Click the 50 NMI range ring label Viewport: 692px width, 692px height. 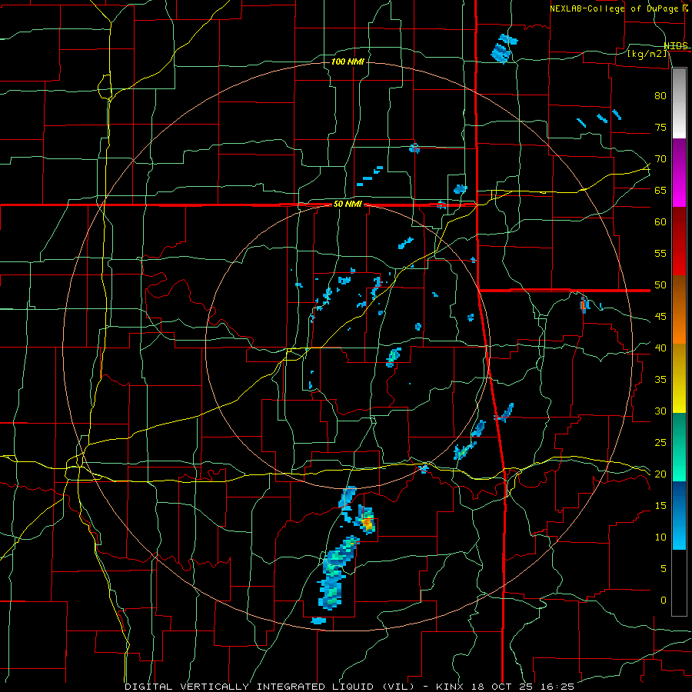348,205
